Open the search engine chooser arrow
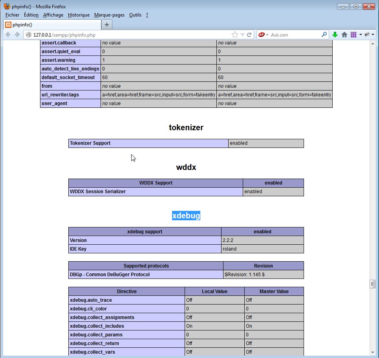Viewport: 379px width, 358px height. pyautogui.click(x=267, y=35)
